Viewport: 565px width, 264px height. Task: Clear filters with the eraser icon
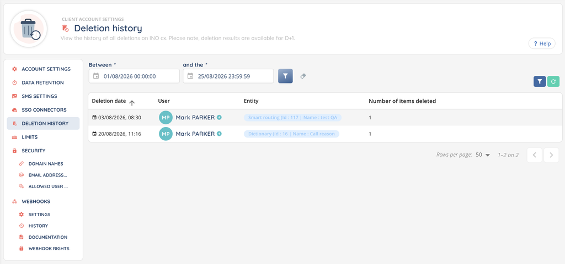(x=303, y=76)
